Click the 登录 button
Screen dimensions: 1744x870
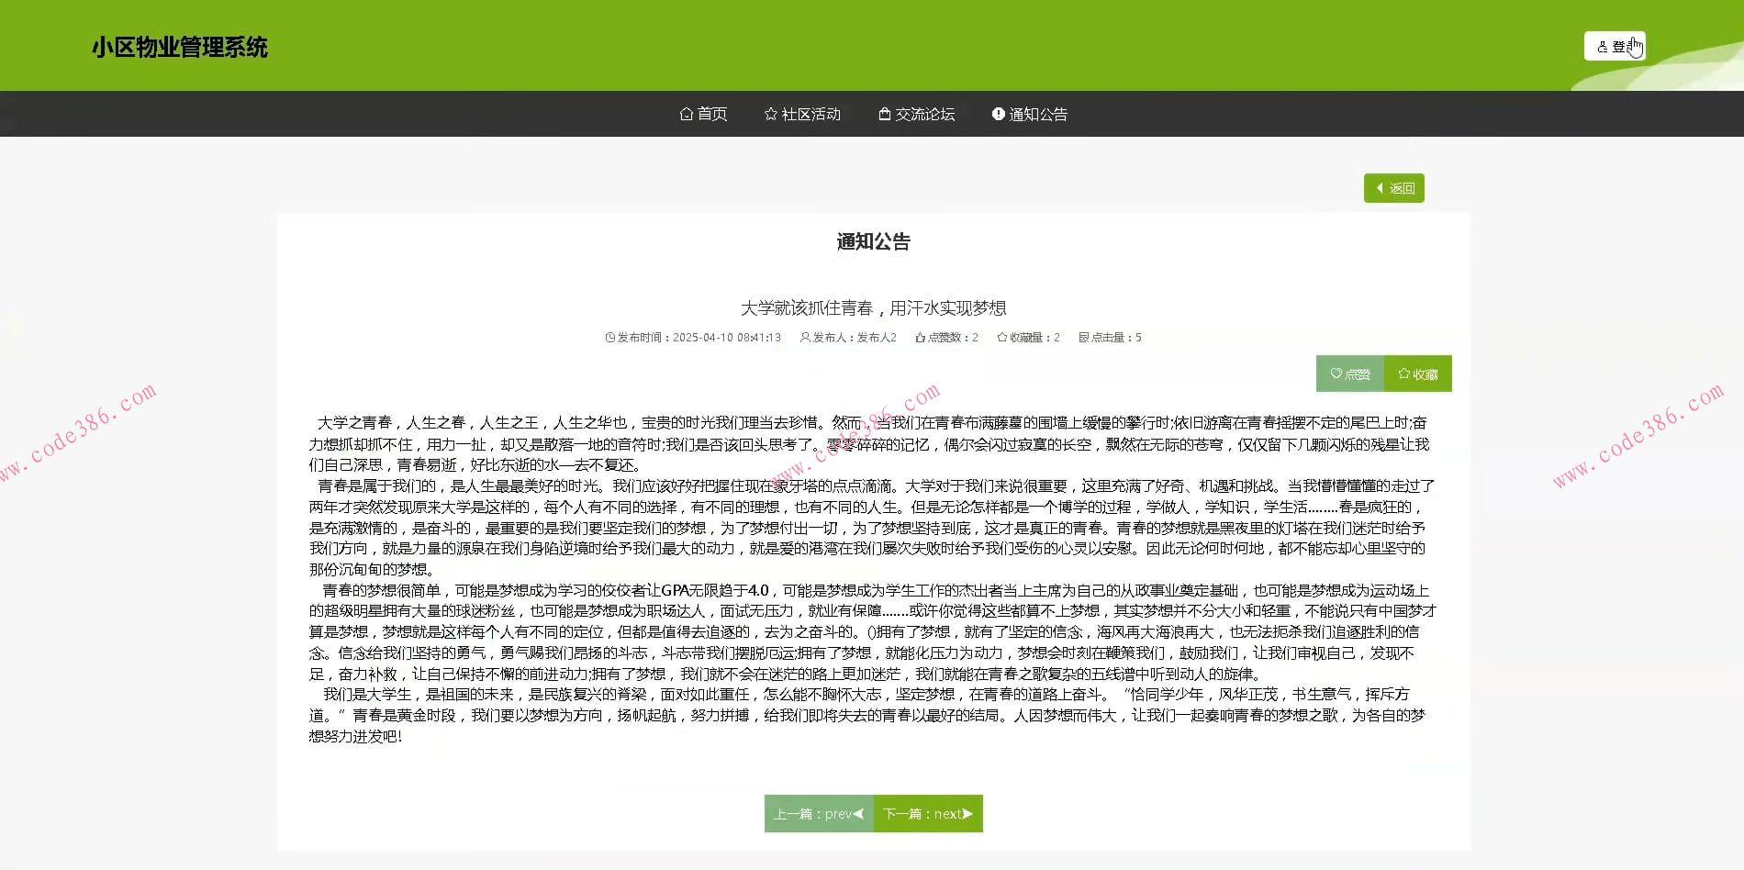1614,45
